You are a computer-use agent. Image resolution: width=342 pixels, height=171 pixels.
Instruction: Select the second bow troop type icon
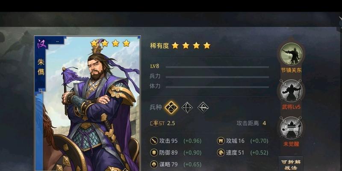[187, 108]
